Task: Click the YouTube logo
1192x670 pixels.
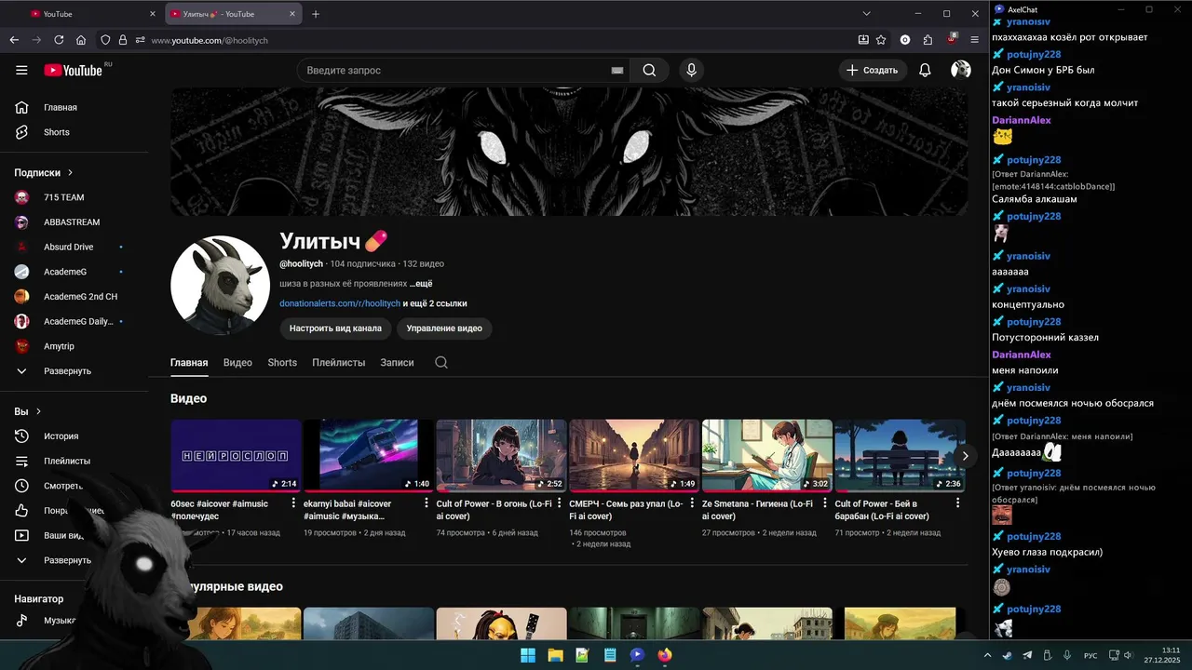Action: tap(73, 70)
